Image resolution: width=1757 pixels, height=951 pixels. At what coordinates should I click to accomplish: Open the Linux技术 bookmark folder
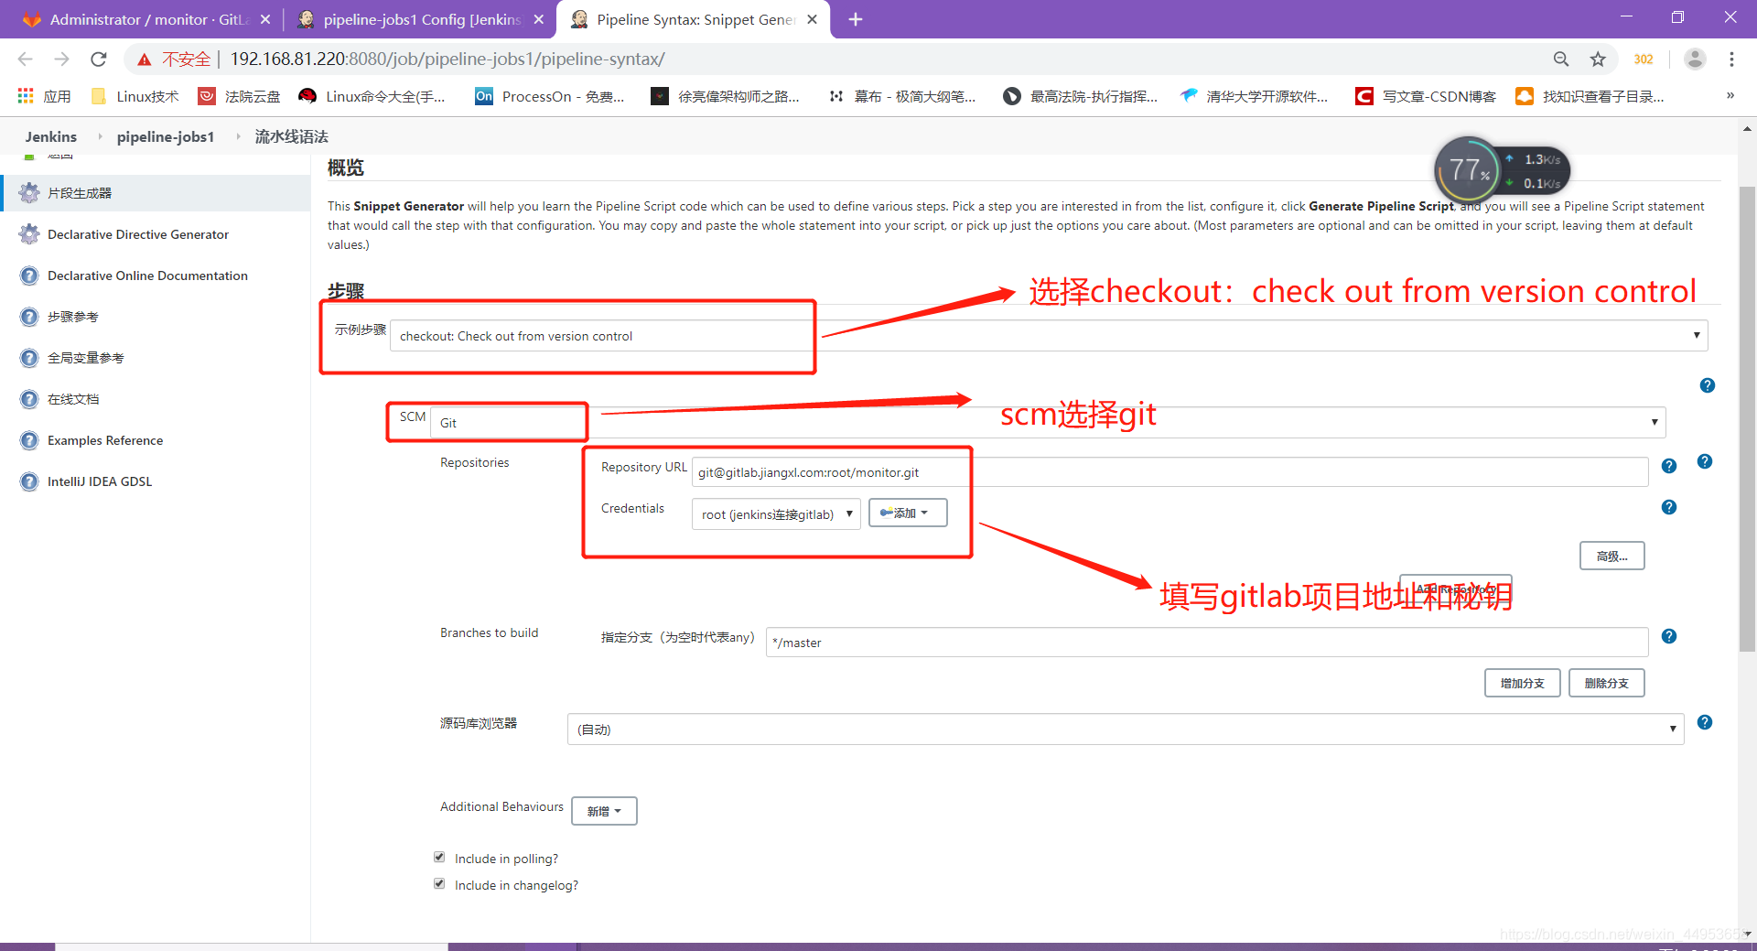pos(135,96)
